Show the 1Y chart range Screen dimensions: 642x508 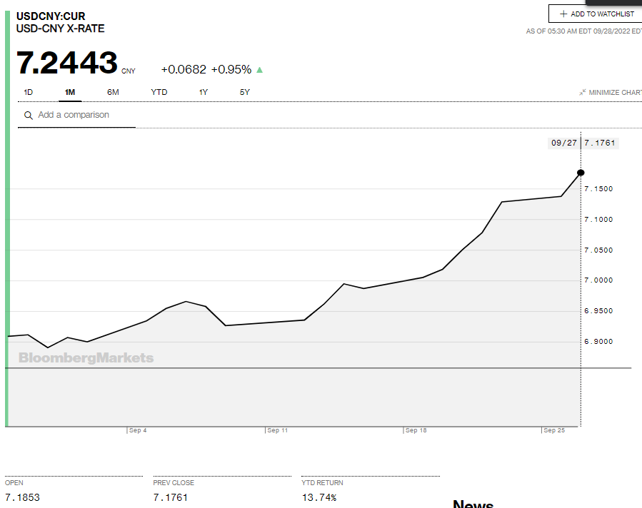click(x=204, y=92)
